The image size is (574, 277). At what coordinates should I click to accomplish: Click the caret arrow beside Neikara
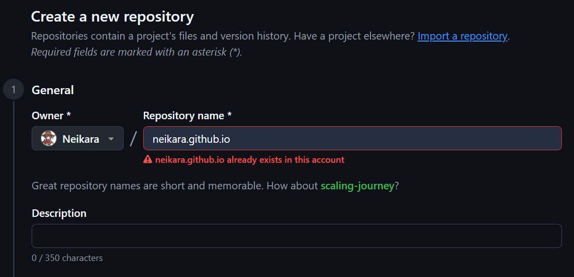click(111, 139)
